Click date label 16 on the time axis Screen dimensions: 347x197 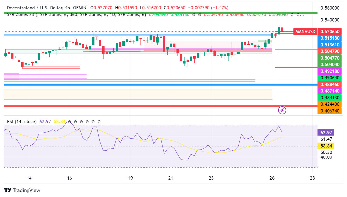pos(69,178)
